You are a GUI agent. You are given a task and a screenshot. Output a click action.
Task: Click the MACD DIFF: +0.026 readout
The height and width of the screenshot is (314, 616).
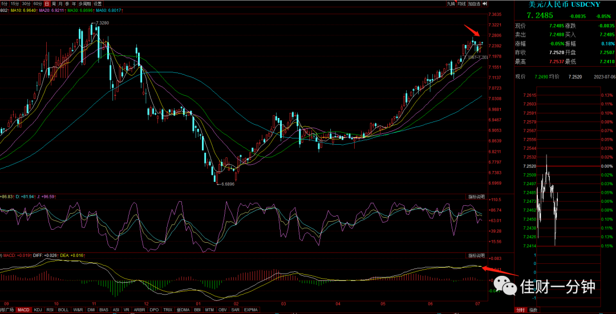pos(44,256)
